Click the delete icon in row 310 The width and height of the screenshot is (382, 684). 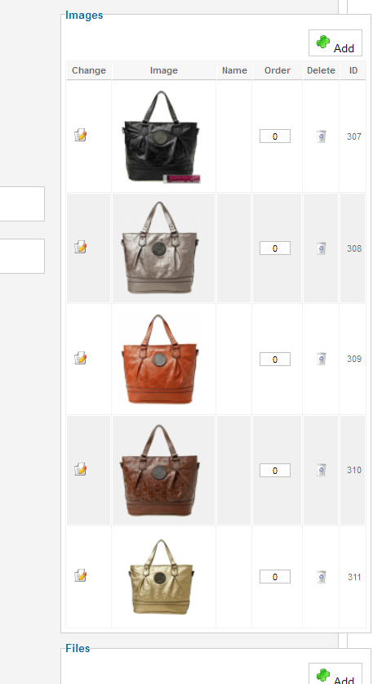pos(321,470)
